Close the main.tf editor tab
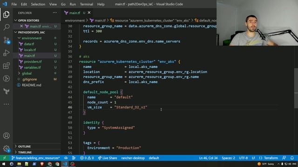 coord(89,13)
